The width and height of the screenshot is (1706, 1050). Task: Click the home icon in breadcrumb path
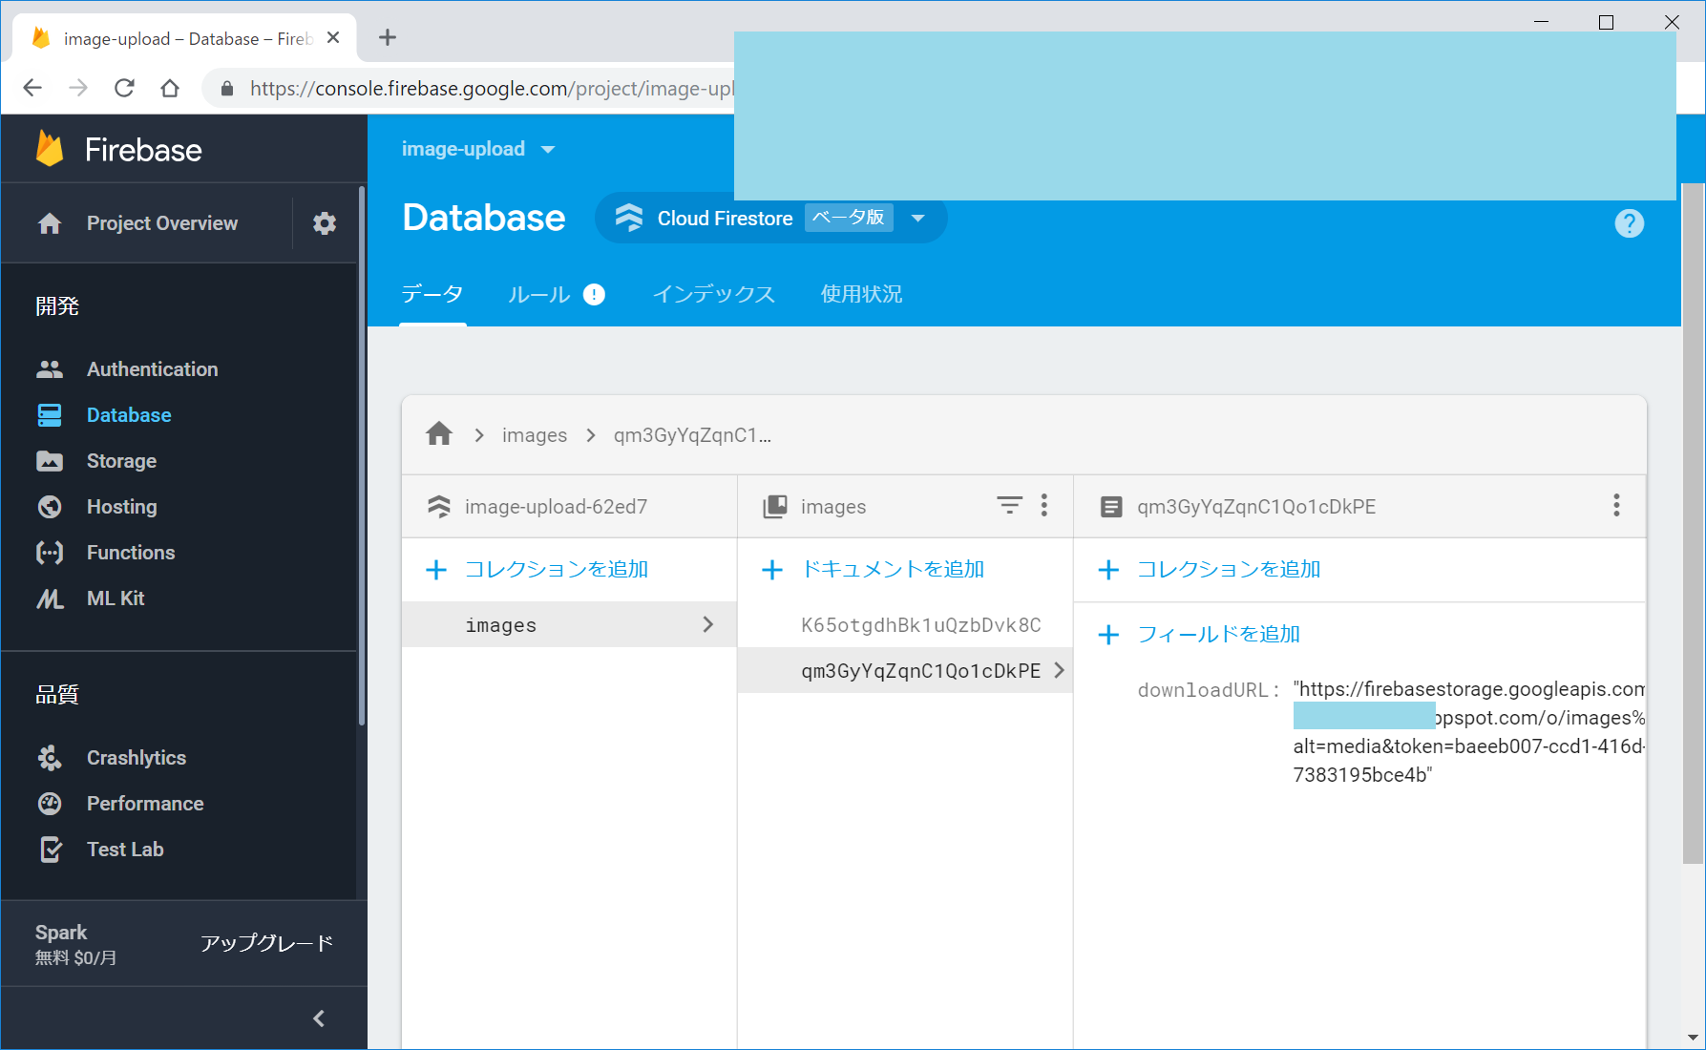point(439,434)
